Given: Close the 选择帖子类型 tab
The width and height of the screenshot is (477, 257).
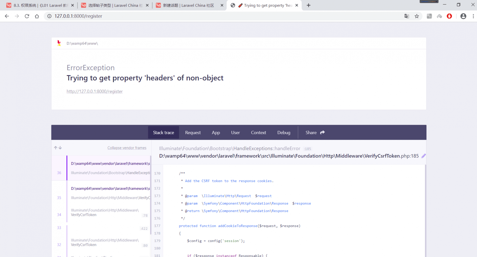Looking at the screenshot, I should pos(147,5).
